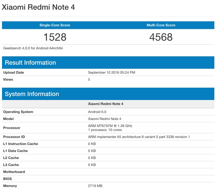Click the Processor ID row value
Screen dimensions: 217x192
[139, 137]
